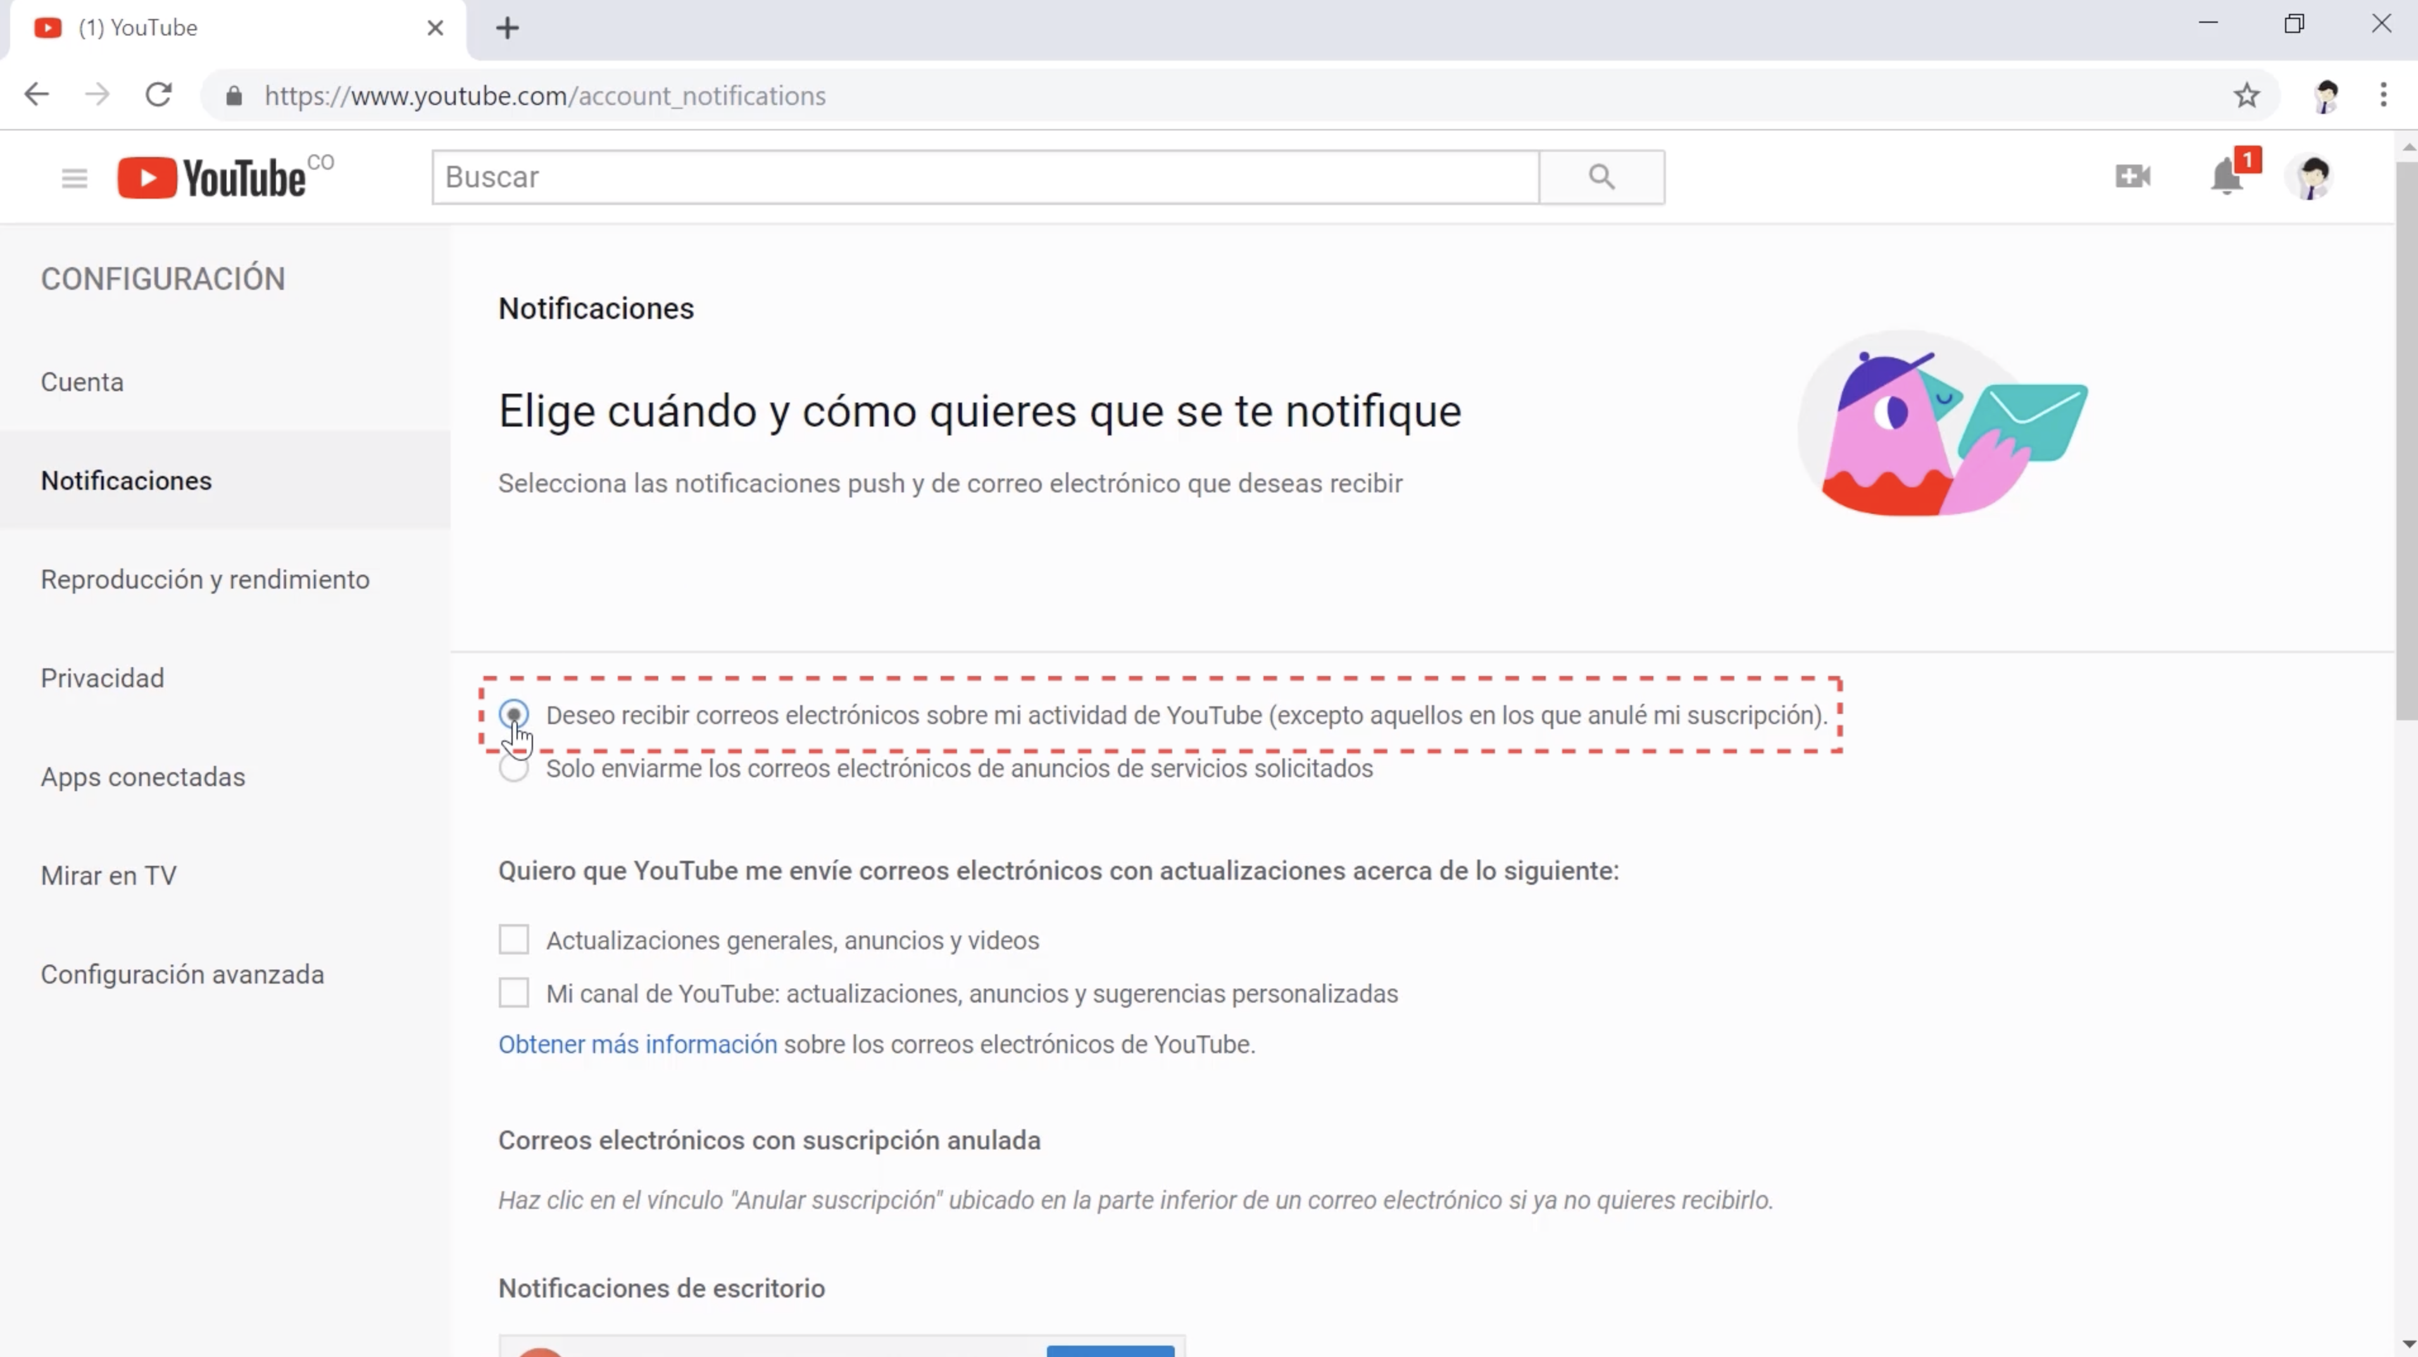
Task: Open Mirar en TV section
Action: point(225,875)
